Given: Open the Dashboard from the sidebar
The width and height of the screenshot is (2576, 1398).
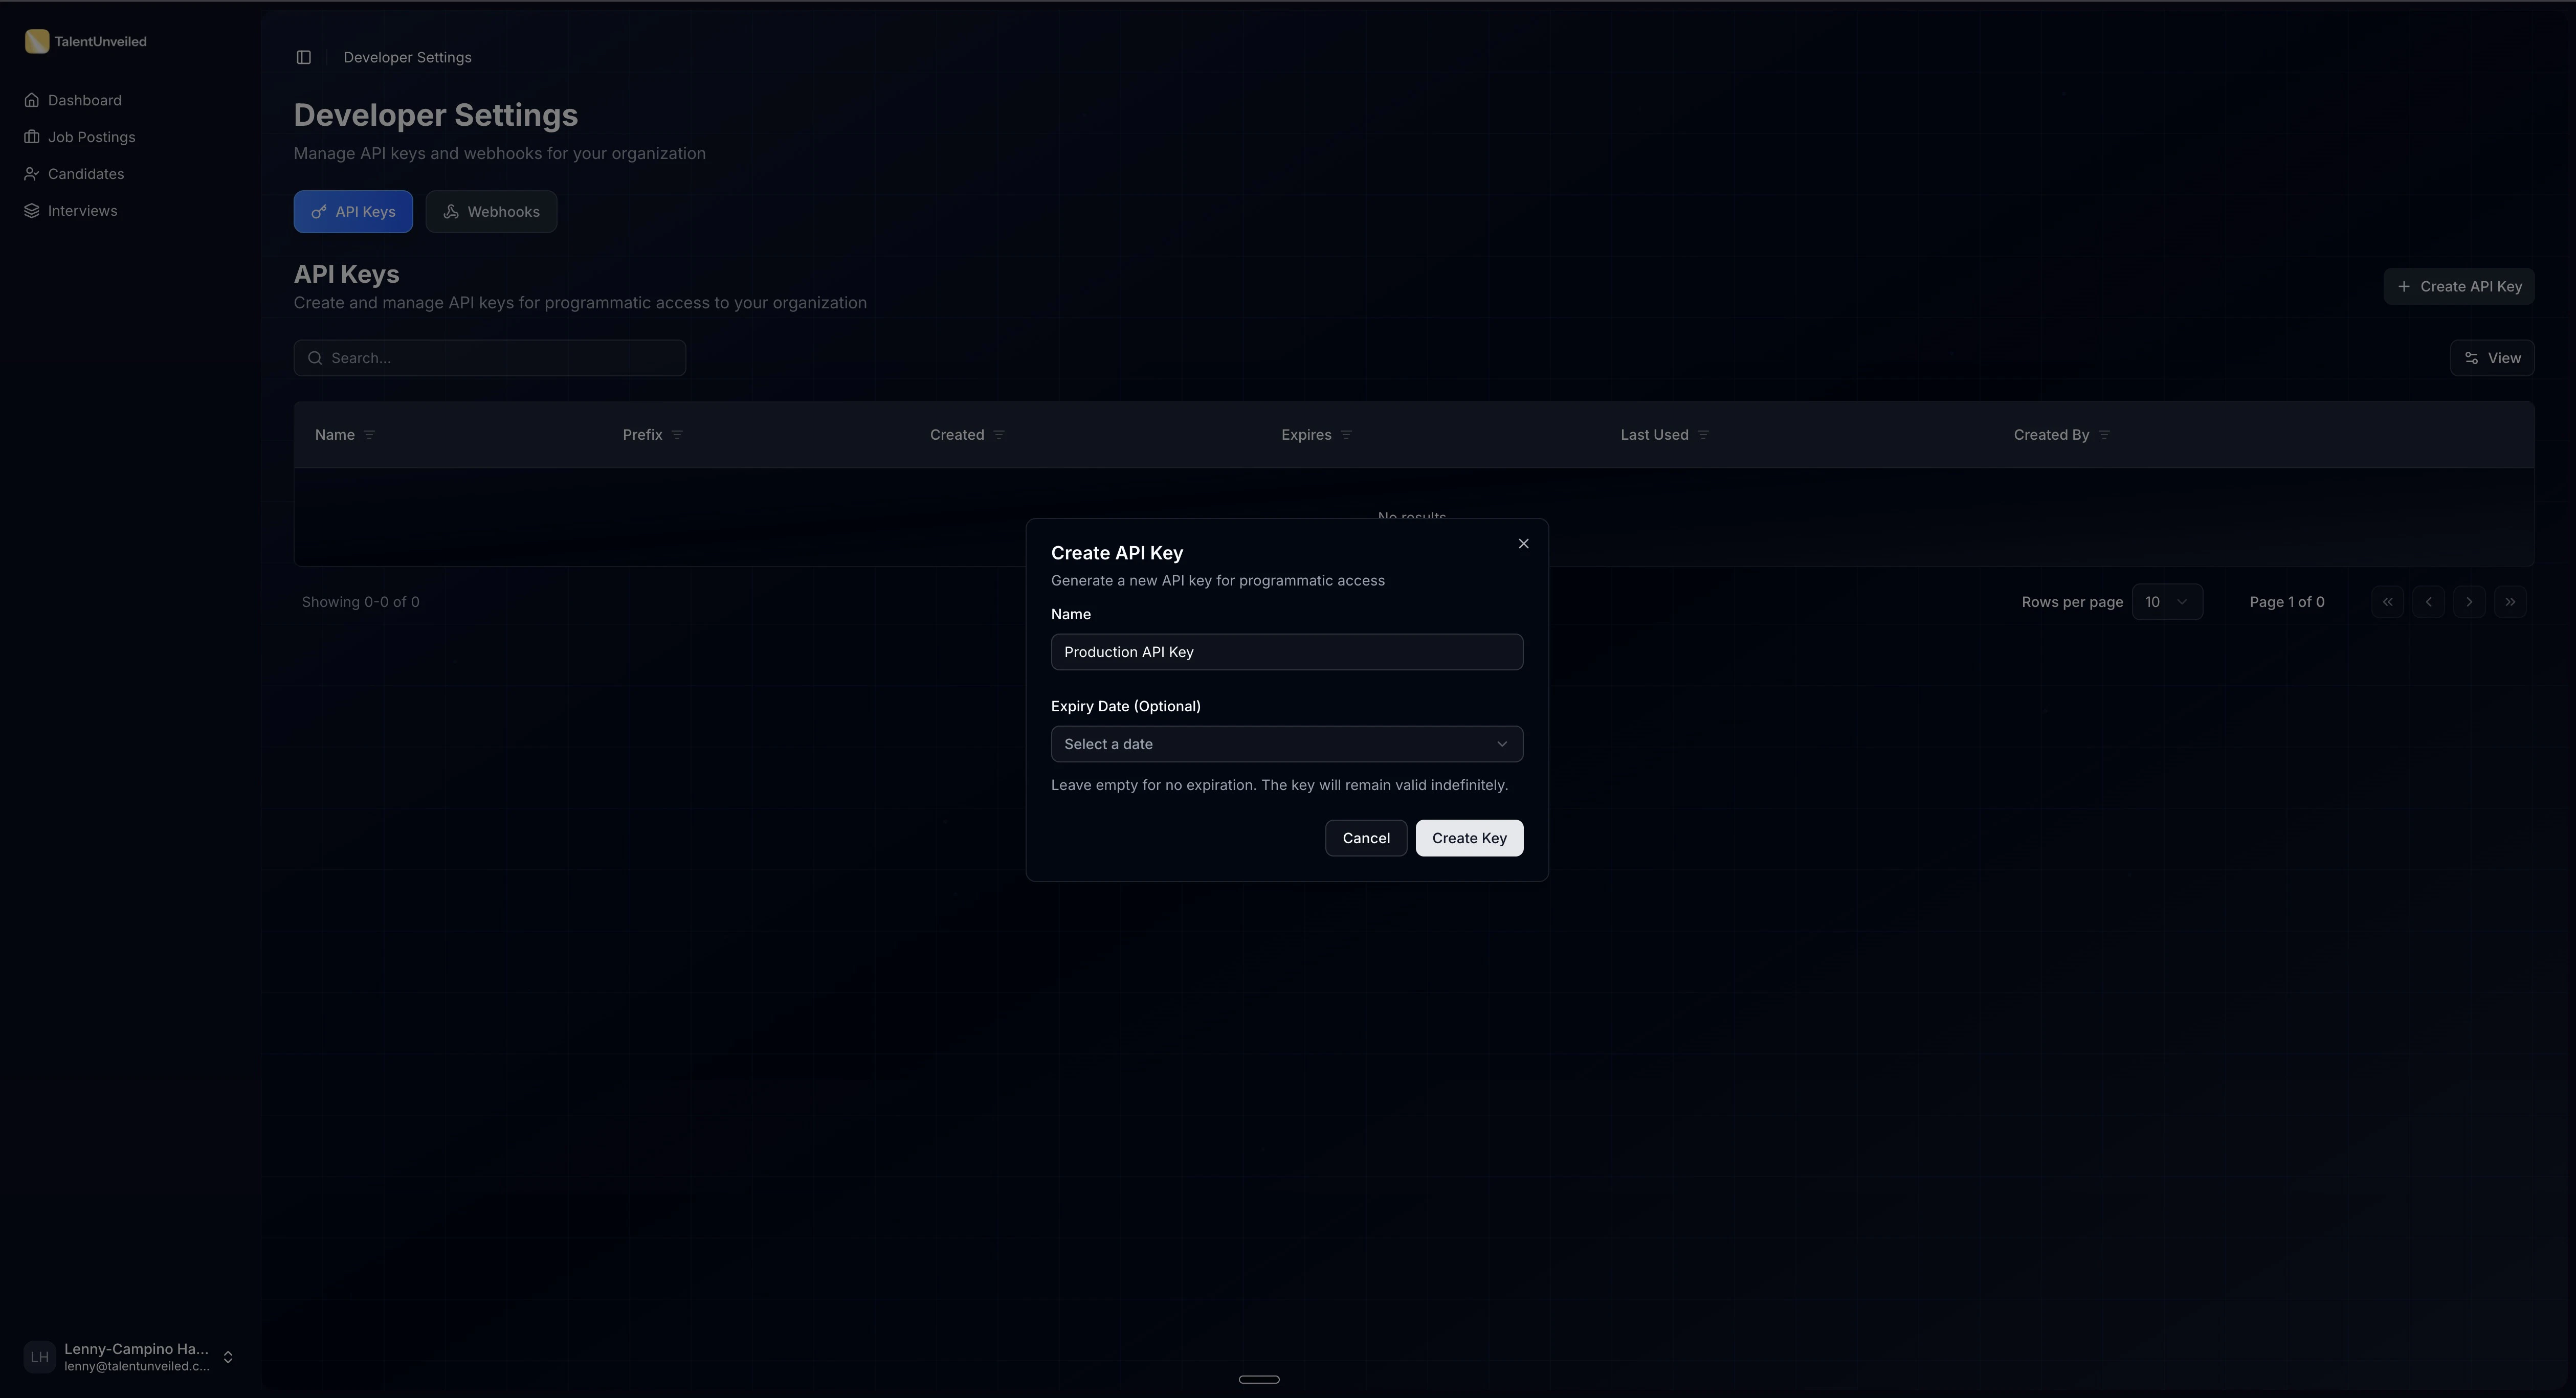Looking at the screenshot, I should pos(84,100).
